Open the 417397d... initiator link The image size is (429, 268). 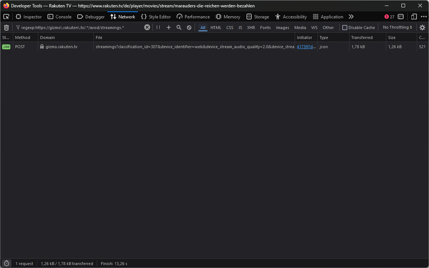[x=306, y=47]
